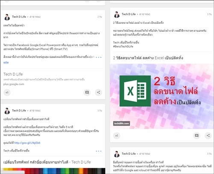This screenshot has height=174, width=214.
Task: Open comments on the Excel file size post
Action: 196,136
